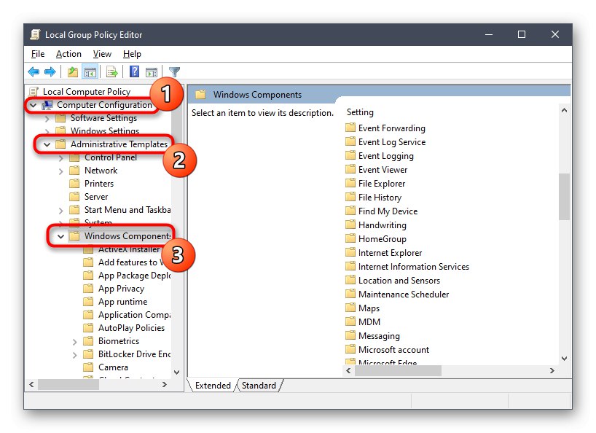Switch to the Standard tab
Image resolution: width=596 pixels, height=433 pixels.
click(x=259, y=385)
